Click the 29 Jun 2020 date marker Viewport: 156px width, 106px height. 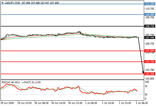(7, 103)
